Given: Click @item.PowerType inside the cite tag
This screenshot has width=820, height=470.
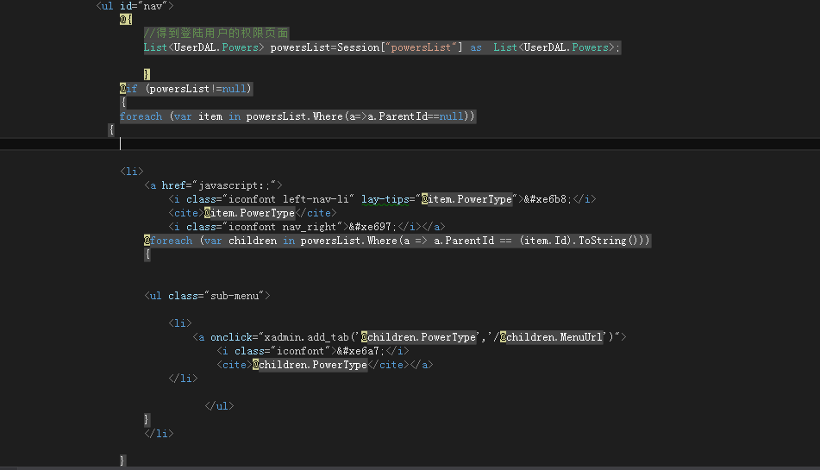Looking at the screenshot, I should [249, 213].
